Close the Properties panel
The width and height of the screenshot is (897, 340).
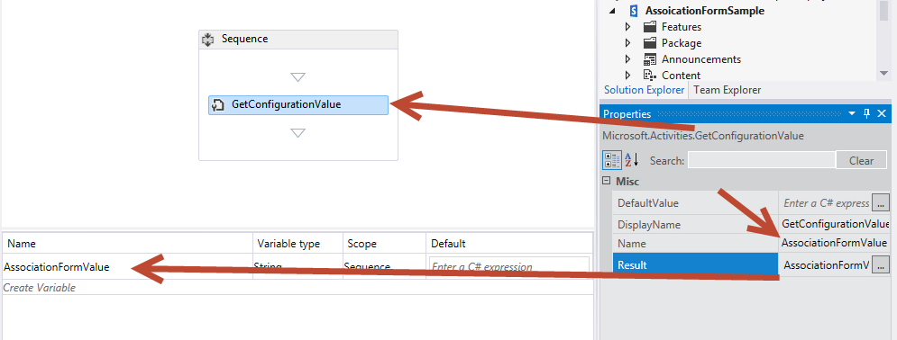pos(881,113)
